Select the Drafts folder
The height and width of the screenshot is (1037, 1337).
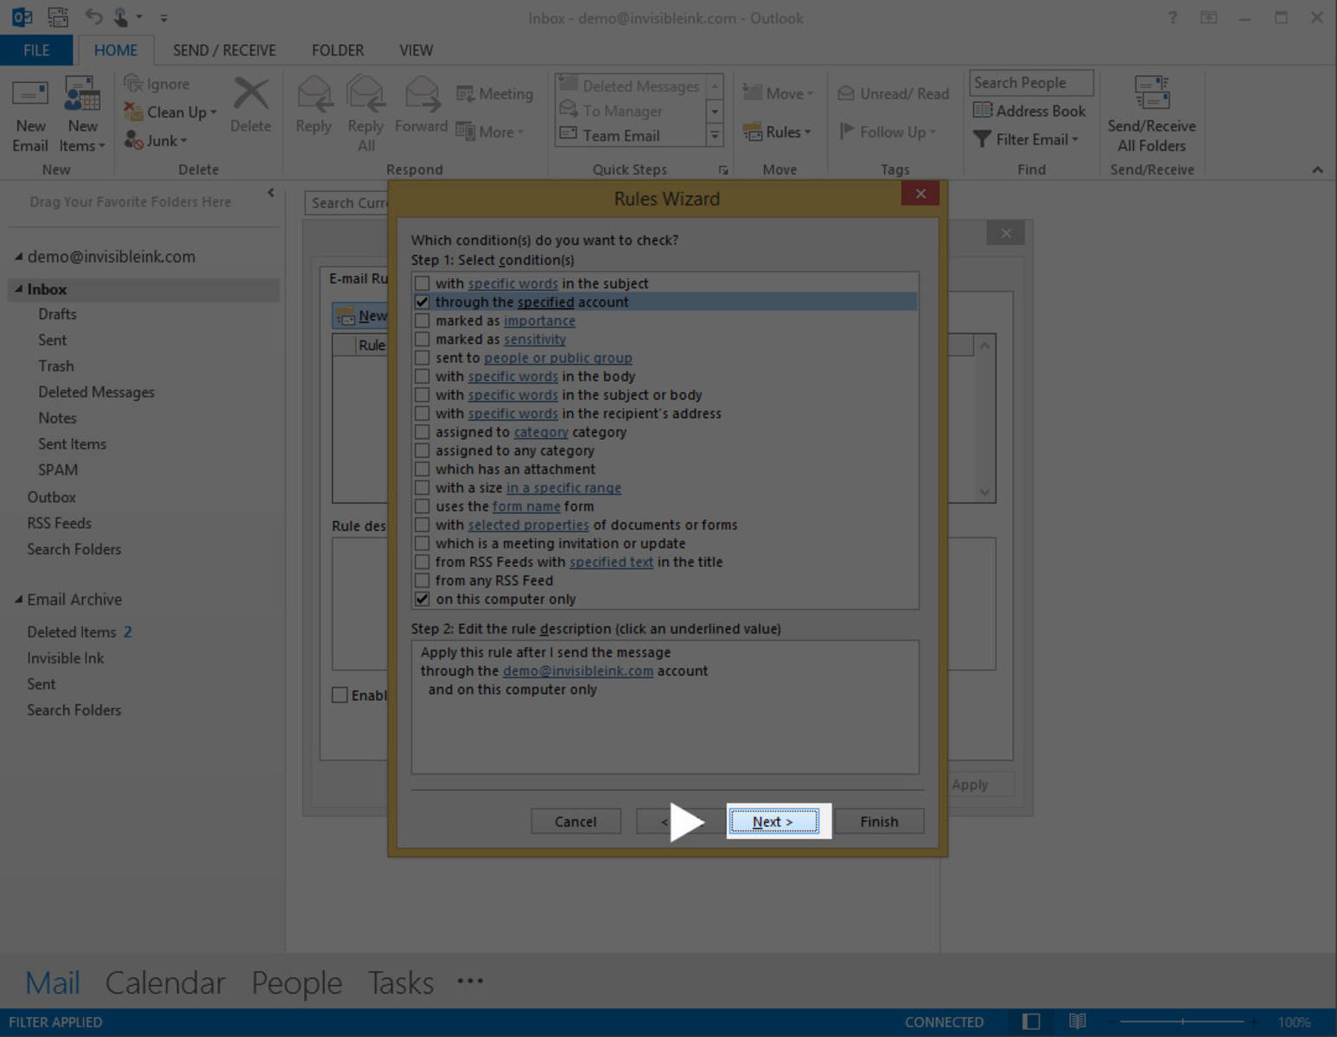click(57, 314)
